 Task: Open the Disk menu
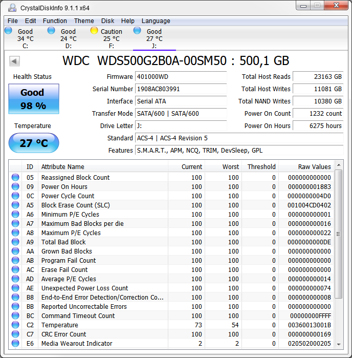pyautogui.click(x=107, y=21)
